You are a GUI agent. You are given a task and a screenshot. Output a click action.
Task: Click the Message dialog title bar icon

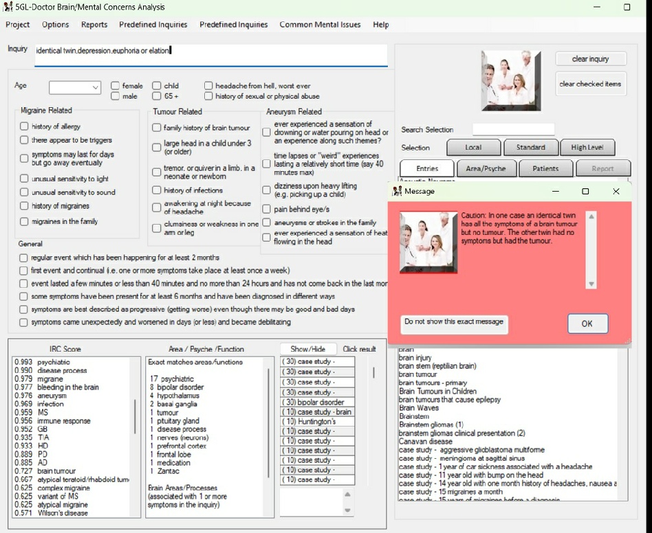click(397, 191)
